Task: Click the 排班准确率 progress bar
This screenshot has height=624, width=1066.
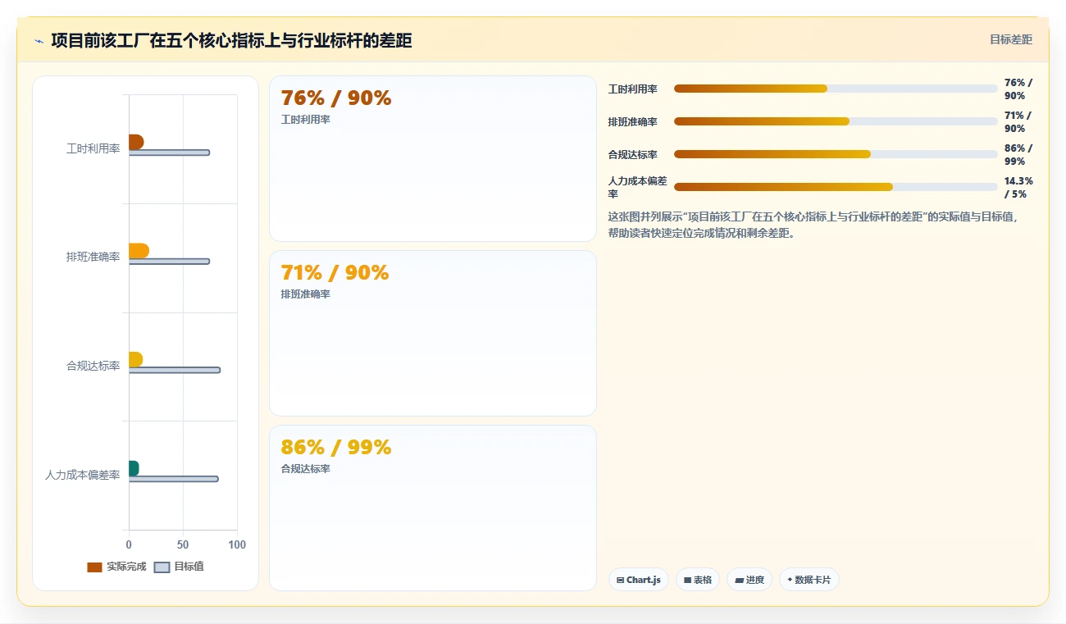Action: coord(836,121)
